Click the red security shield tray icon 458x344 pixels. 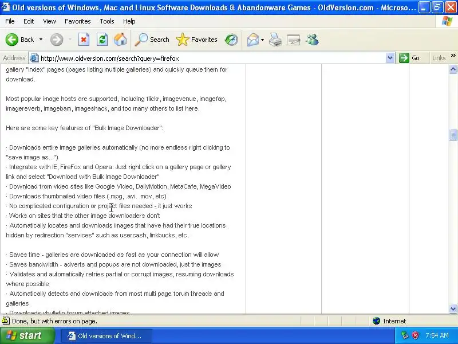click(x=415, y=335)
